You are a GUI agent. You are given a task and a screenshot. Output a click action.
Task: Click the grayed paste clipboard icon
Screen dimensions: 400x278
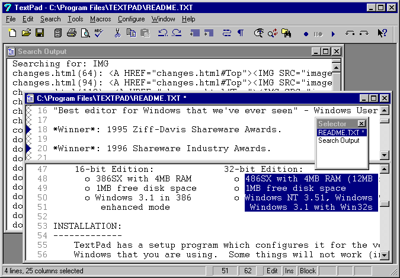click(145, 33)
